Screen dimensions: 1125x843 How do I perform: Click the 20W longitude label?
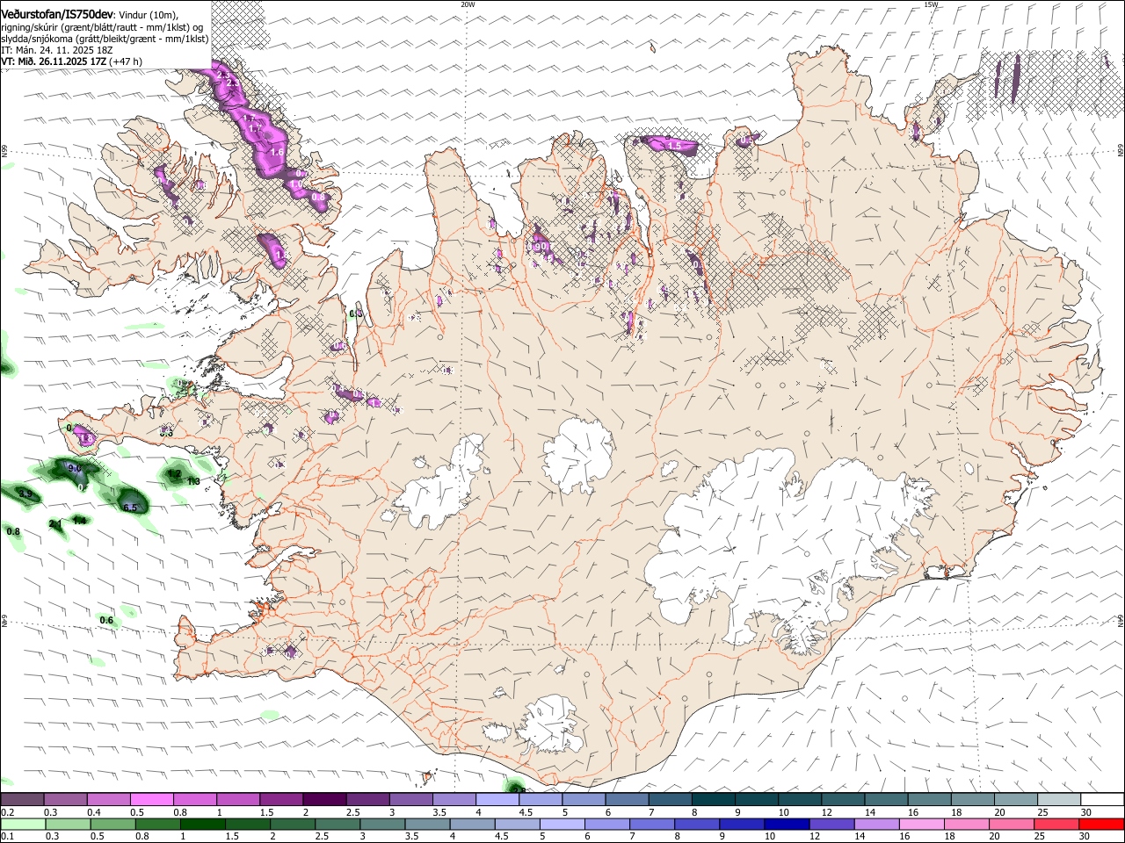pyautogui.click(x=468, y=4)
